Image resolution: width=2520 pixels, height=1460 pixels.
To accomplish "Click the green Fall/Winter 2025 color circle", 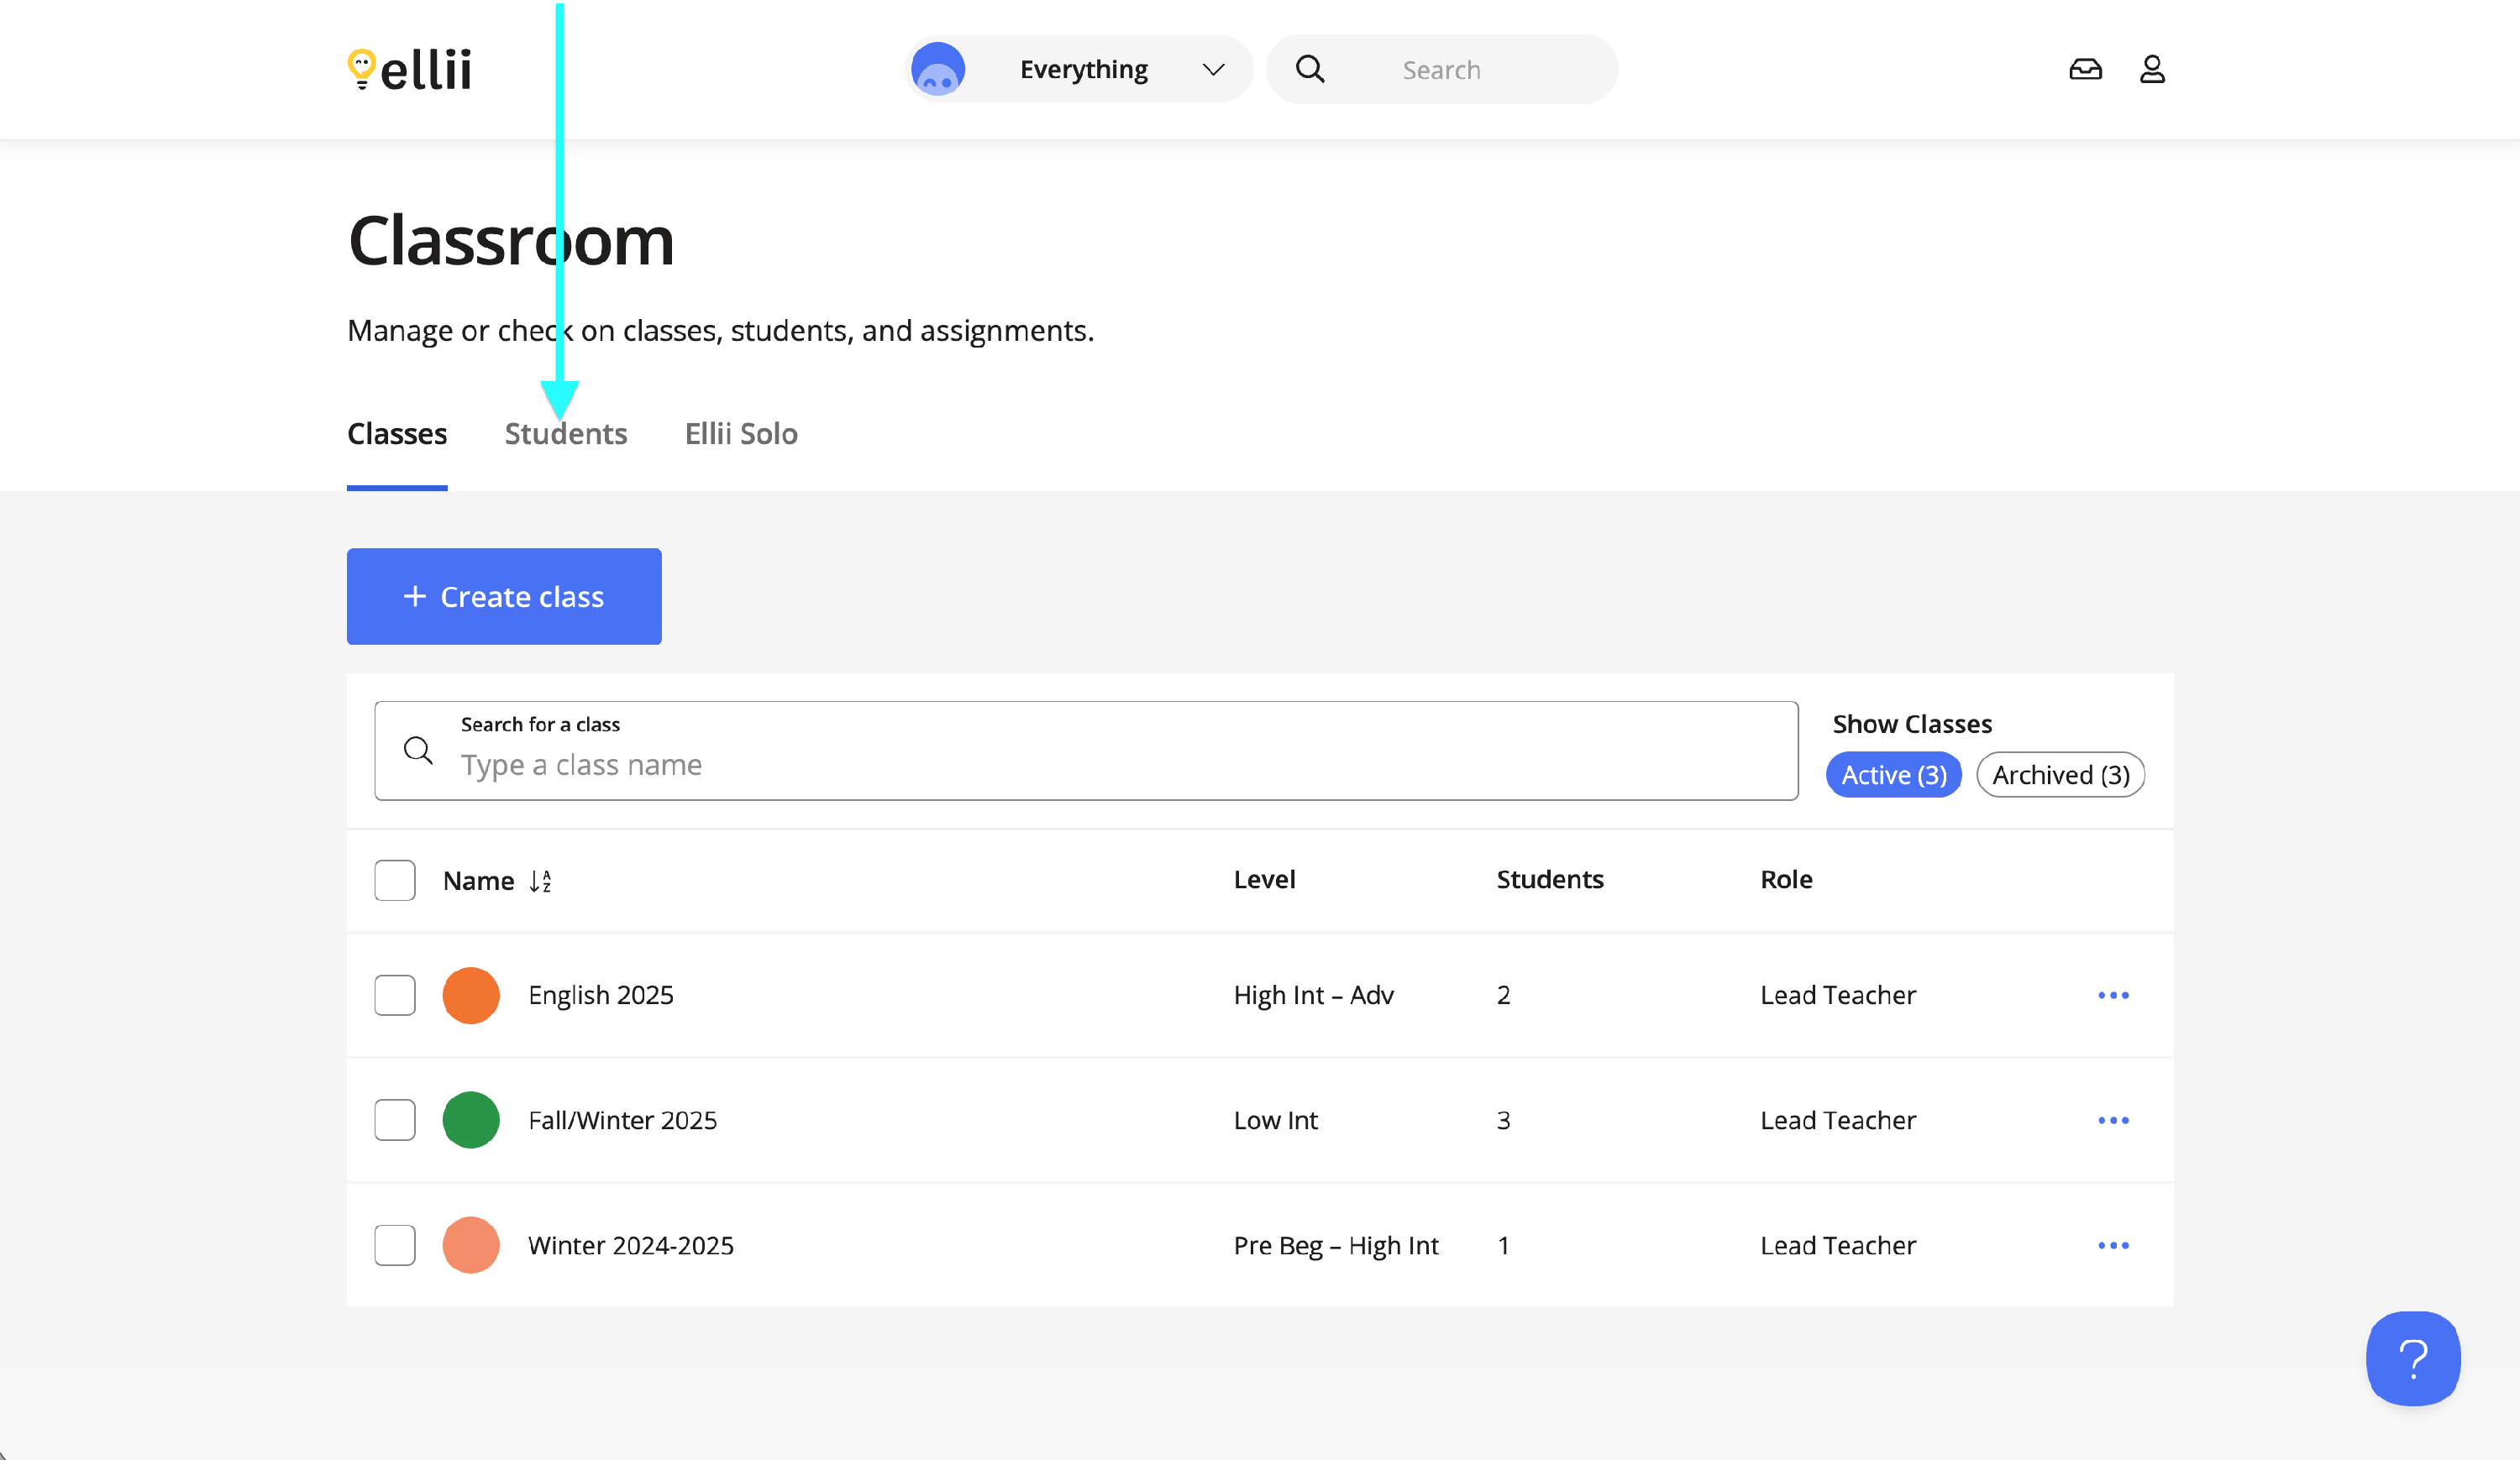I will 471,1120.
